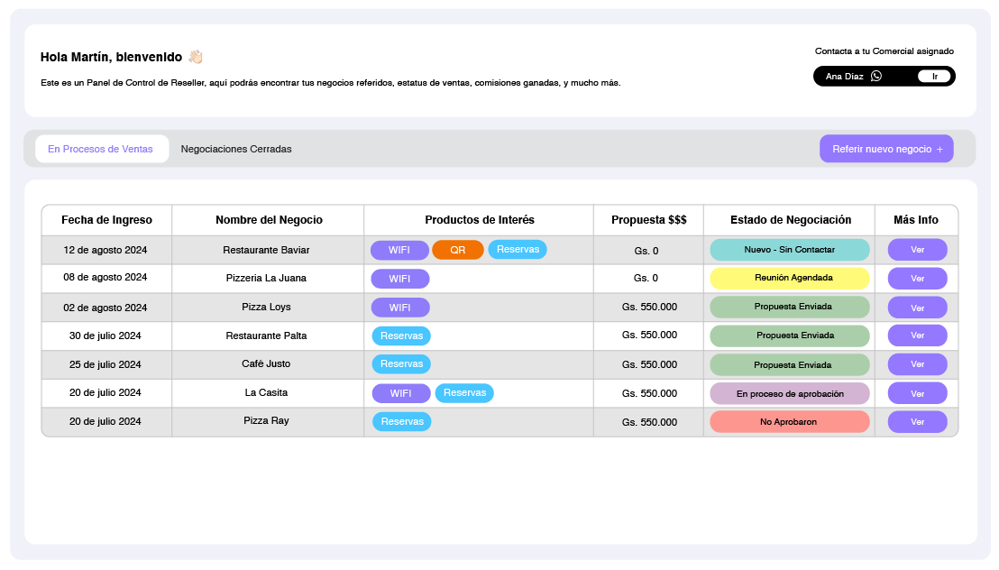Image resolution: width=999 pixels, height=570 pixels.
Task: Click the QR product badge for Restaurante Baviar
Action: [458, 250]
